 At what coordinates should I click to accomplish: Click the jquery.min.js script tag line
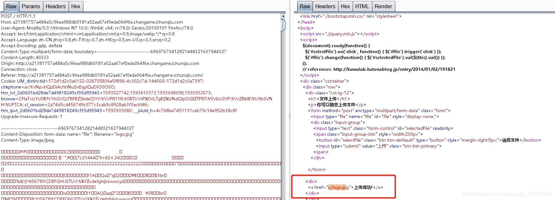tap(340, 34)
